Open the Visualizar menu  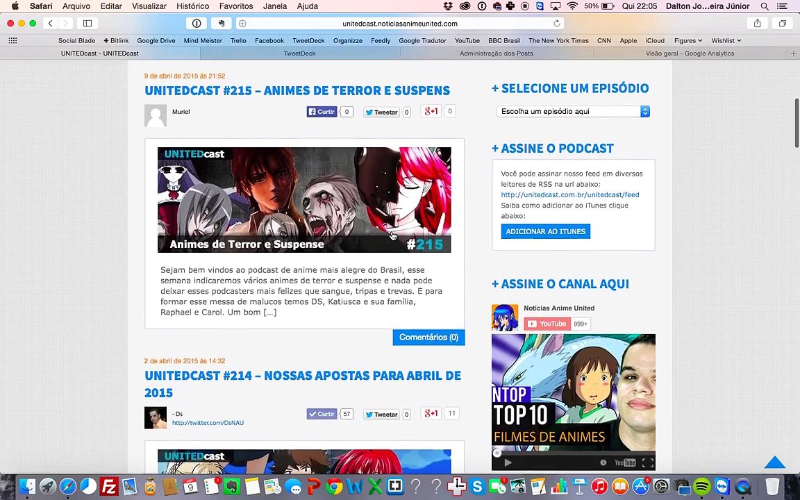click(x=149, y=6)
